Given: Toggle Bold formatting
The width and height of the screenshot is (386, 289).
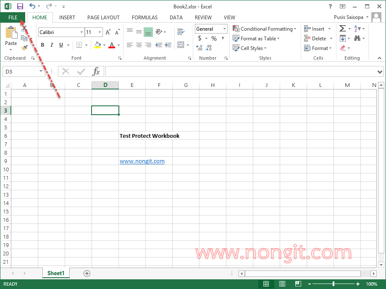Looking at the screenshot, I should [42, 45].
